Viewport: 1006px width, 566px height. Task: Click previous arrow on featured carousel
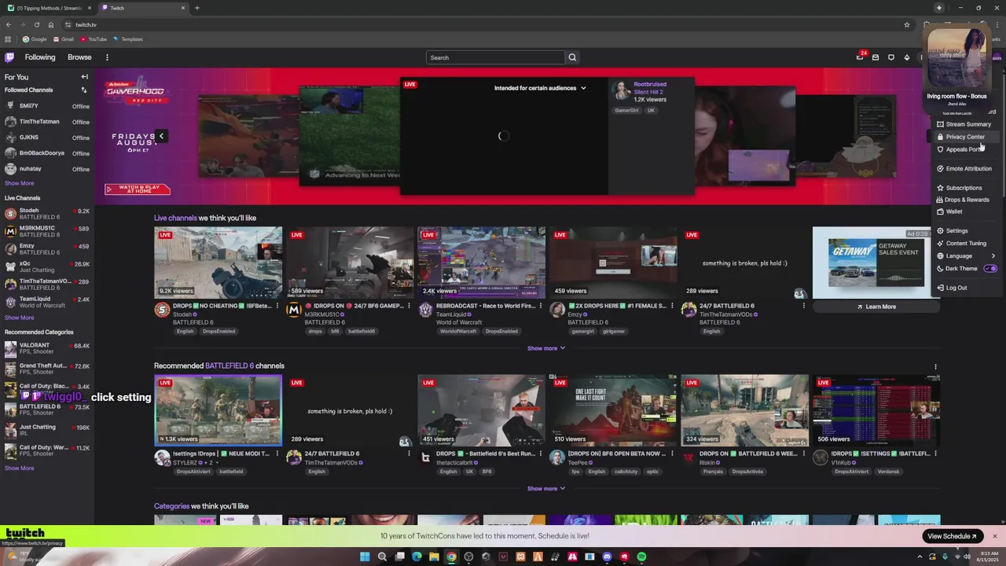coord(161,136)
